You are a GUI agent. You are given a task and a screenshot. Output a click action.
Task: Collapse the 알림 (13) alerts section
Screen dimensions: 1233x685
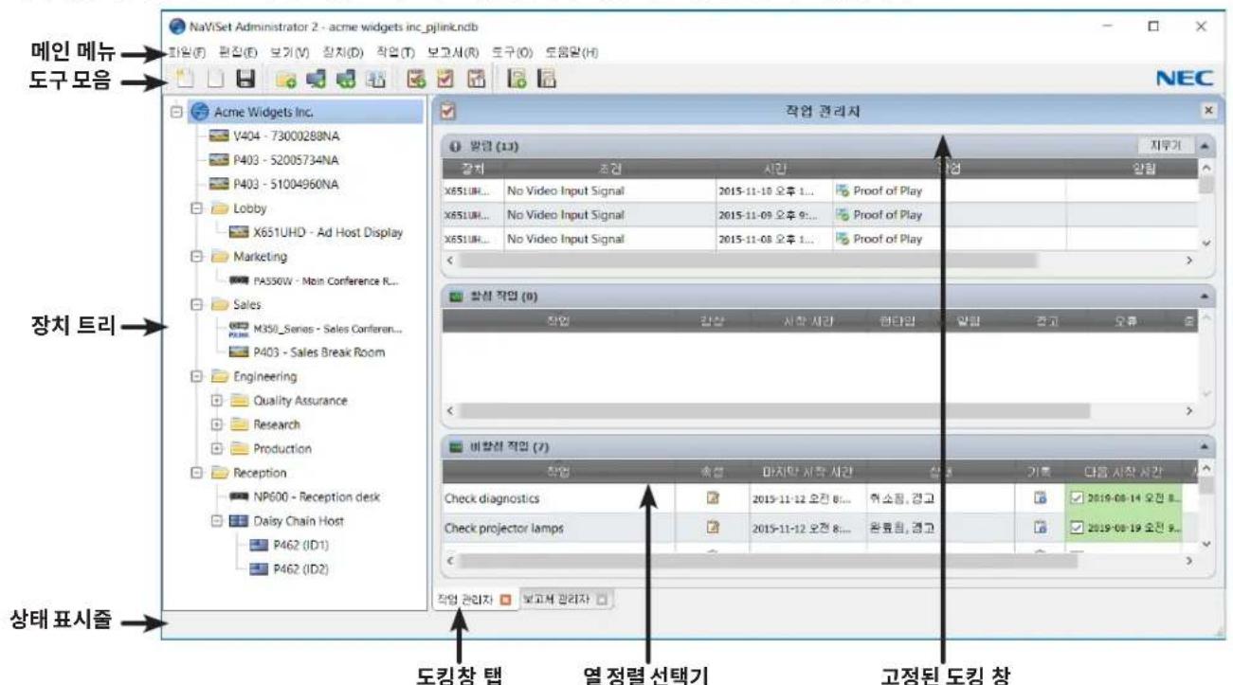tap(1204, 147)
